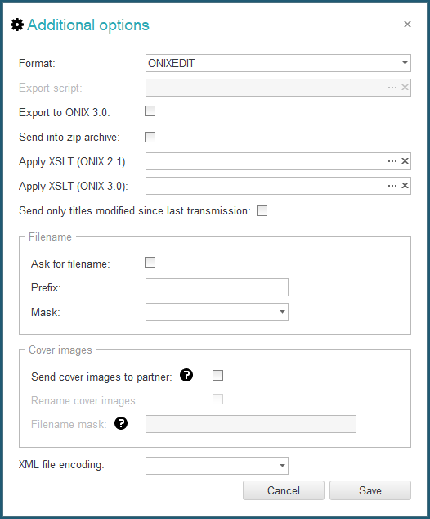Focus the Prefix text field
Screen dimensions: 430x519
217,287
